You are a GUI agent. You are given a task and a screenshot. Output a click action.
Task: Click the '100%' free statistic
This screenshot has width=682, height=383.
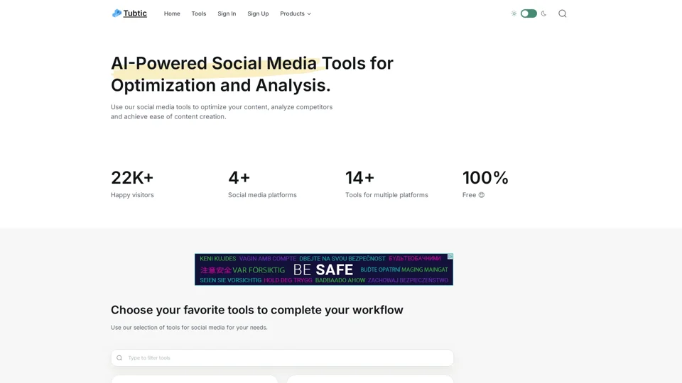485,177
